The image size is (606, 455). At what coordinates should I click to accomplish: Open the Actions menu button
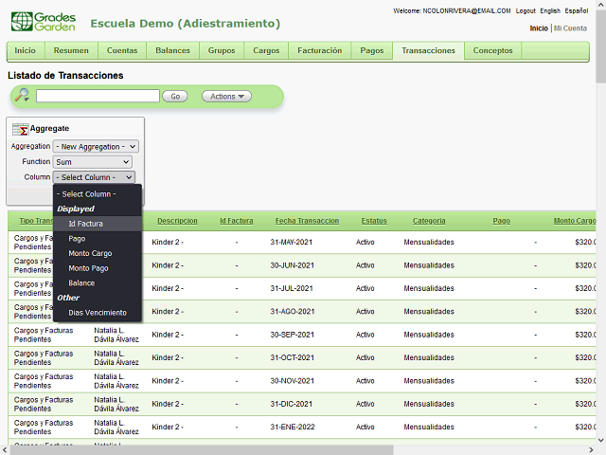click(x=227, y=97)
